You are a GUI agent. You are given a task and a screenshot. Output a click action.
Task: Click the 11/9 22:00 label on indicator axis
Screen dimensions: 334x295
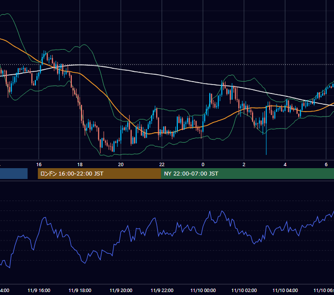162,290
